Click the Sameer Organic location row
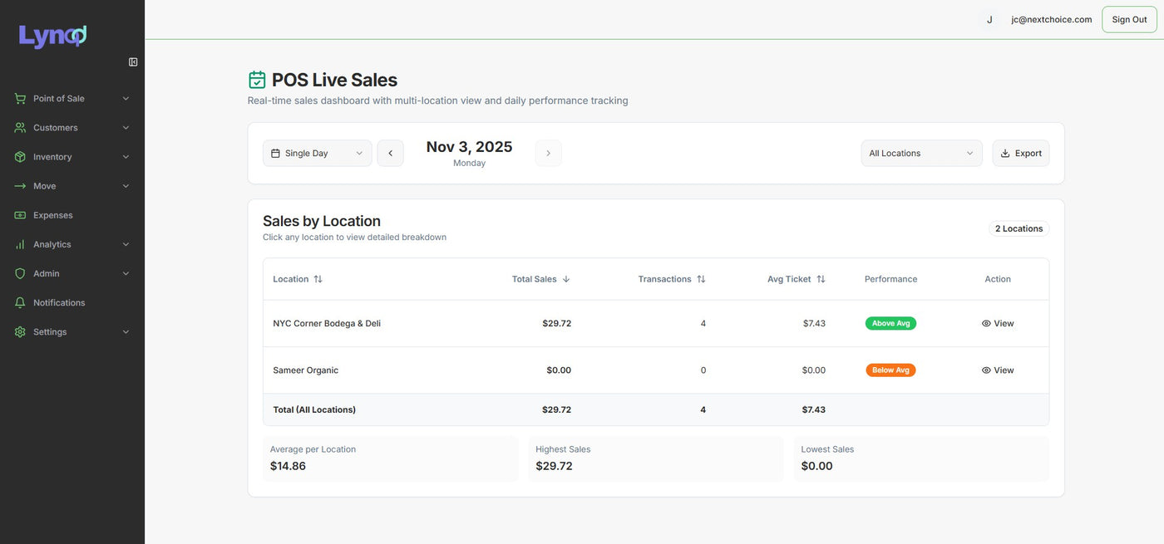The image size is (1164, 544). [306, 370]
